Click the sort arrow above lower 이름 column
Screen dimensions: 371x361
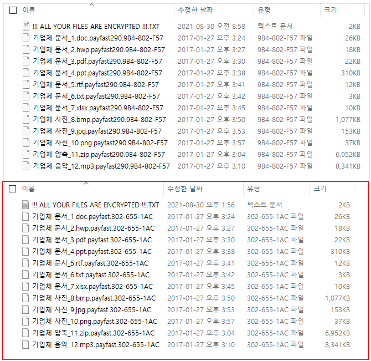tap(86, 183)
